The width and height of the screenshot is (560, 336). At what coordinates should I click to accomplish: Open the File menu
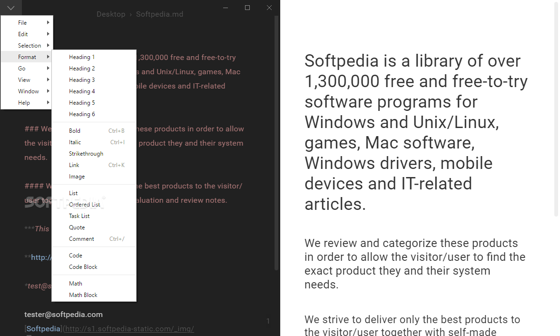click(x=27, y=22)
